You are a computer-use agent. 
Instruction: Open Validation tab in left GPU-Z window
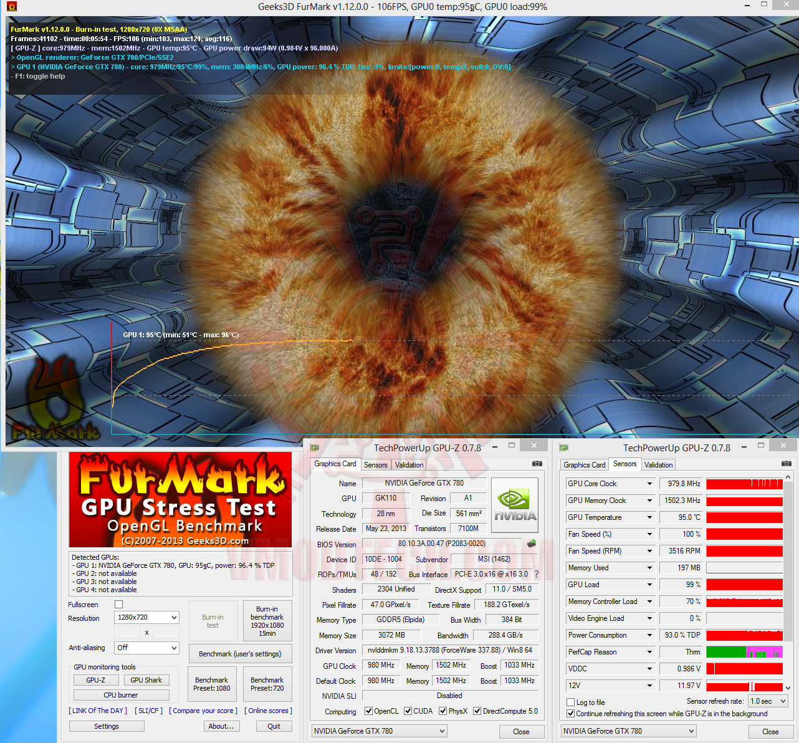pos(409,465)
